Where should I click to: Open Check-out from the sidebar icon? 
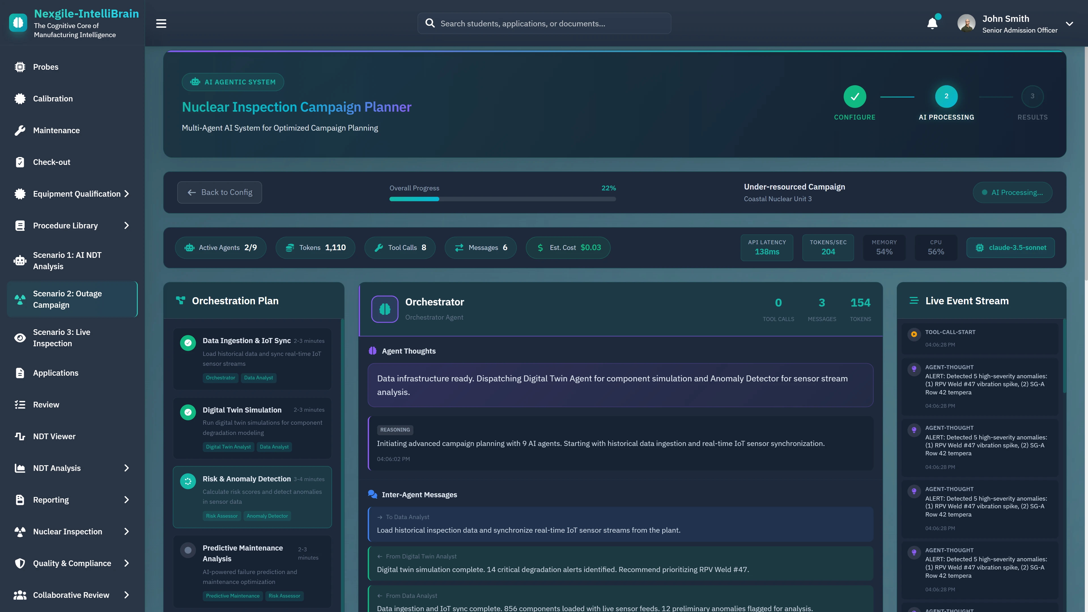click(x=20, y=162)
